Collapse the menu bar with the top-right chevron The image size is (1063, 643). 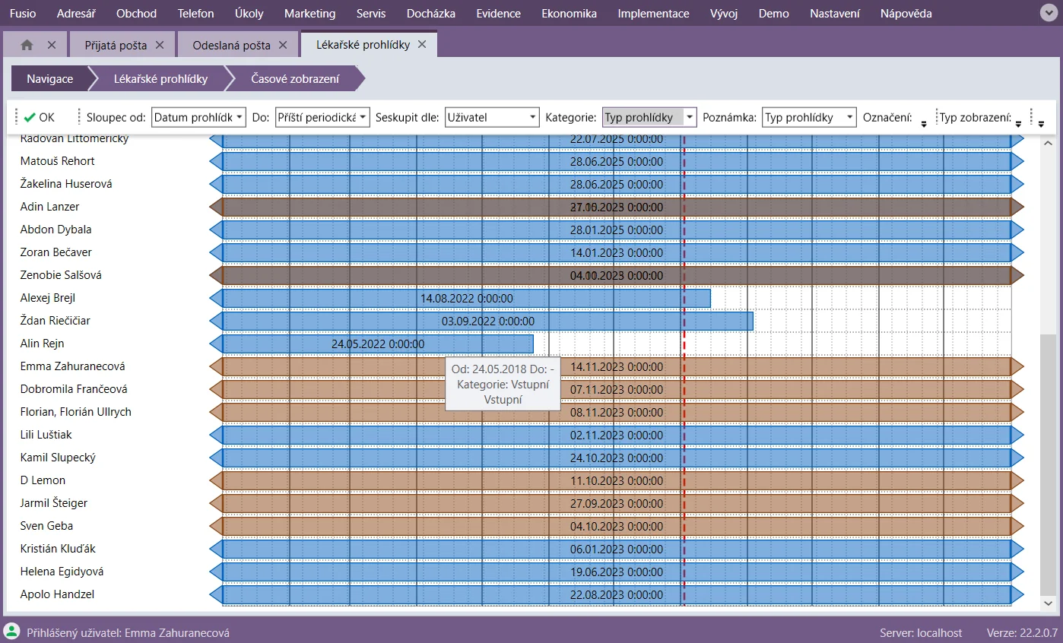pyautogui.click(x=1047, y=13)
